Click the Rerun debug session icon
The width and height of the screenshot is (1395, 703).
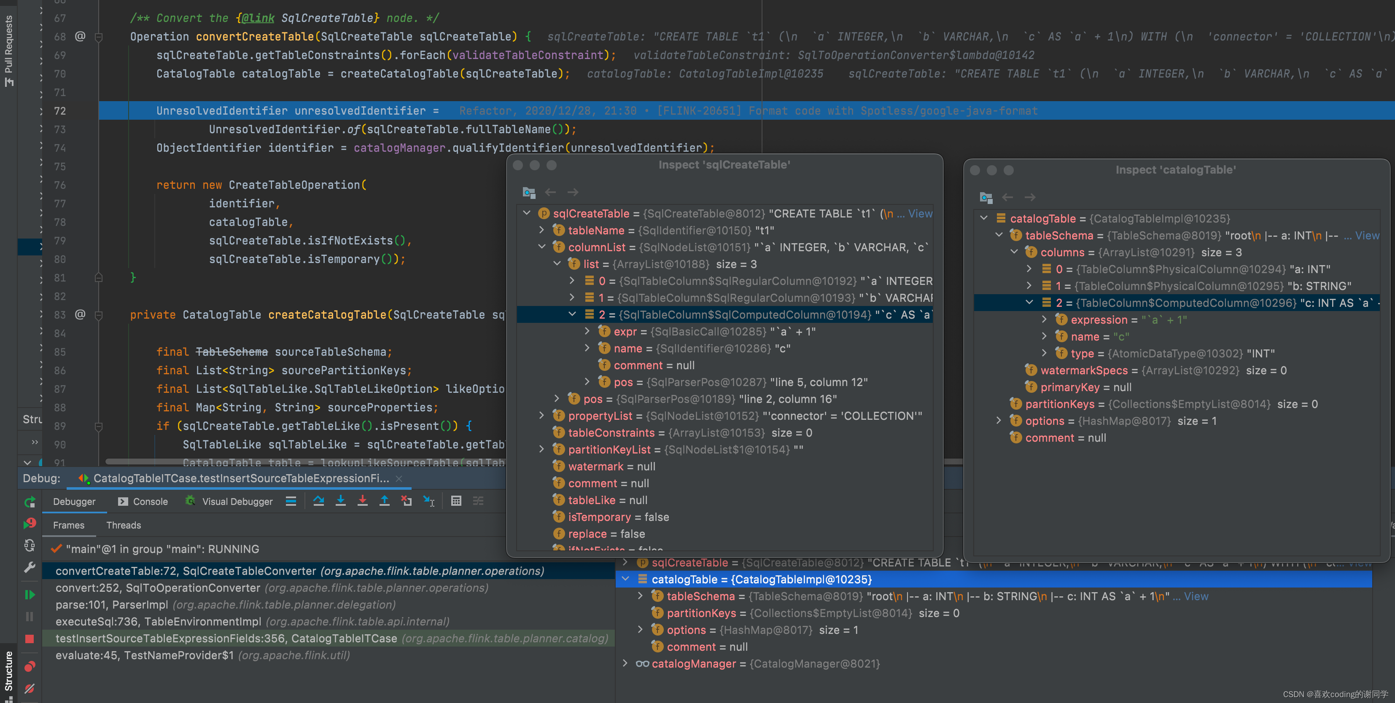30,502
